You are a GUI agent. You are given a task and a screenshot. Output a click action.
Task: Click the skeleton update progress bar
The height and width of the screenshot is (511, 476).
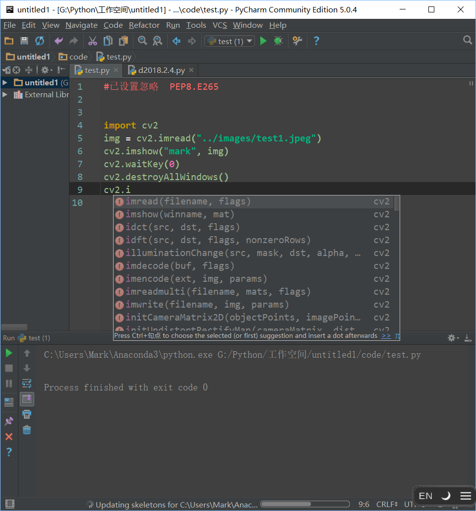coord(305,504)
